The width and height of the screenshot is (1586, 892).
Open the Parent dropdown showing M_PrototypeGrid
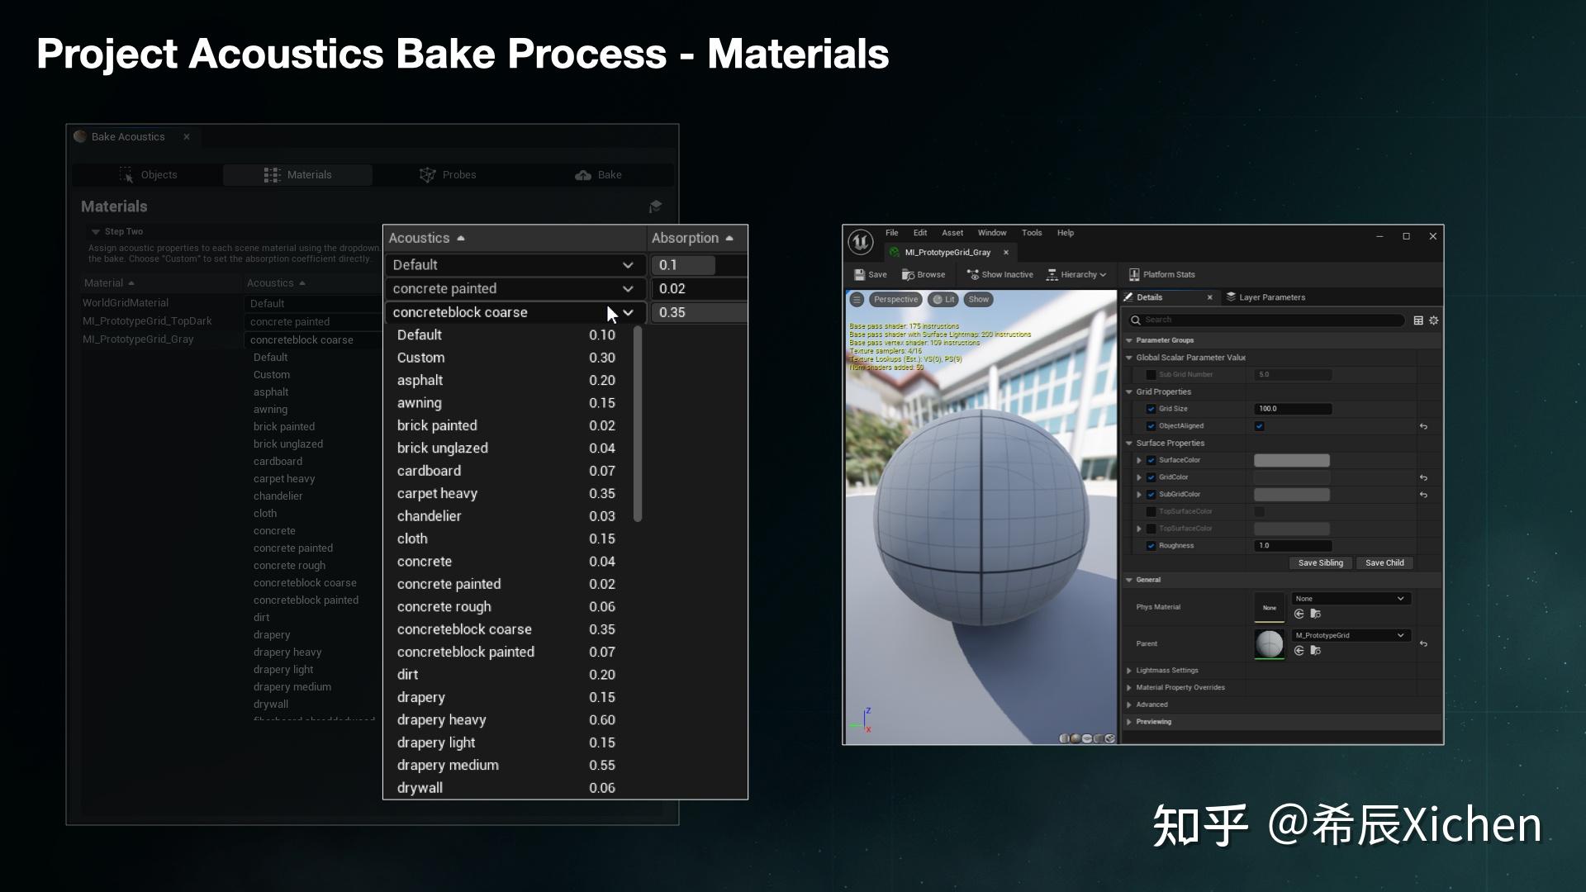1351,635
